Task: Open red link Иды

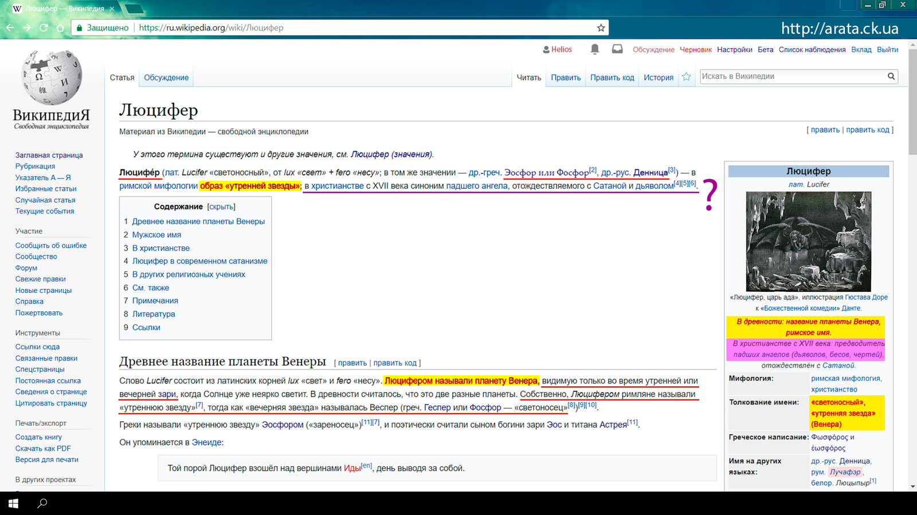Action: pos(352,468)
